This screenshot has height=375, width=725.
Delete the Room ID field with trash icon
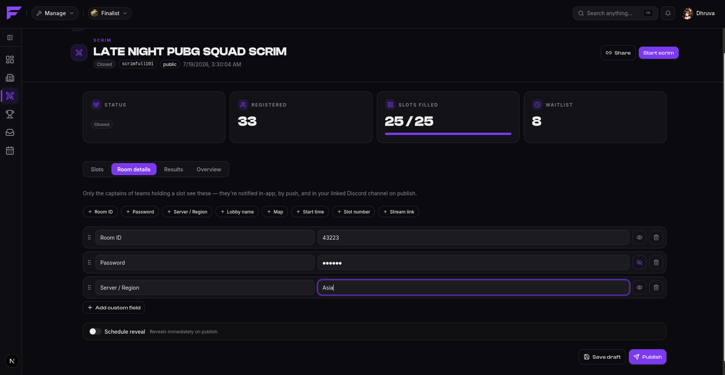pos(656,237)
